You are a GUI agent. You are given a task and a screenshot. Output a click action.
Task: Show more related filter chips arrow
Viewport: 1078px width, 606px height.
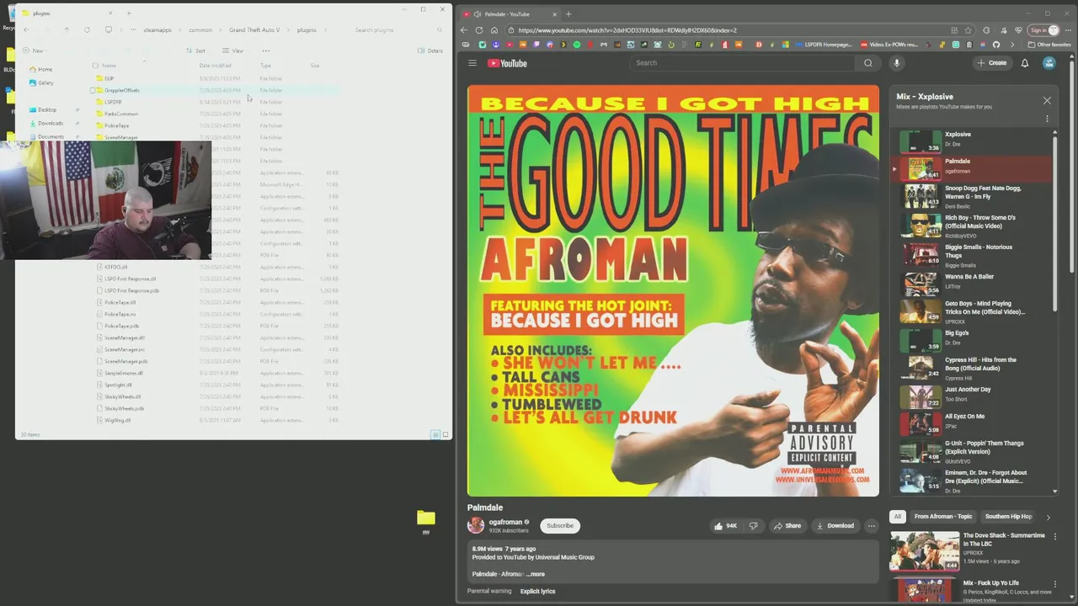1049,517
